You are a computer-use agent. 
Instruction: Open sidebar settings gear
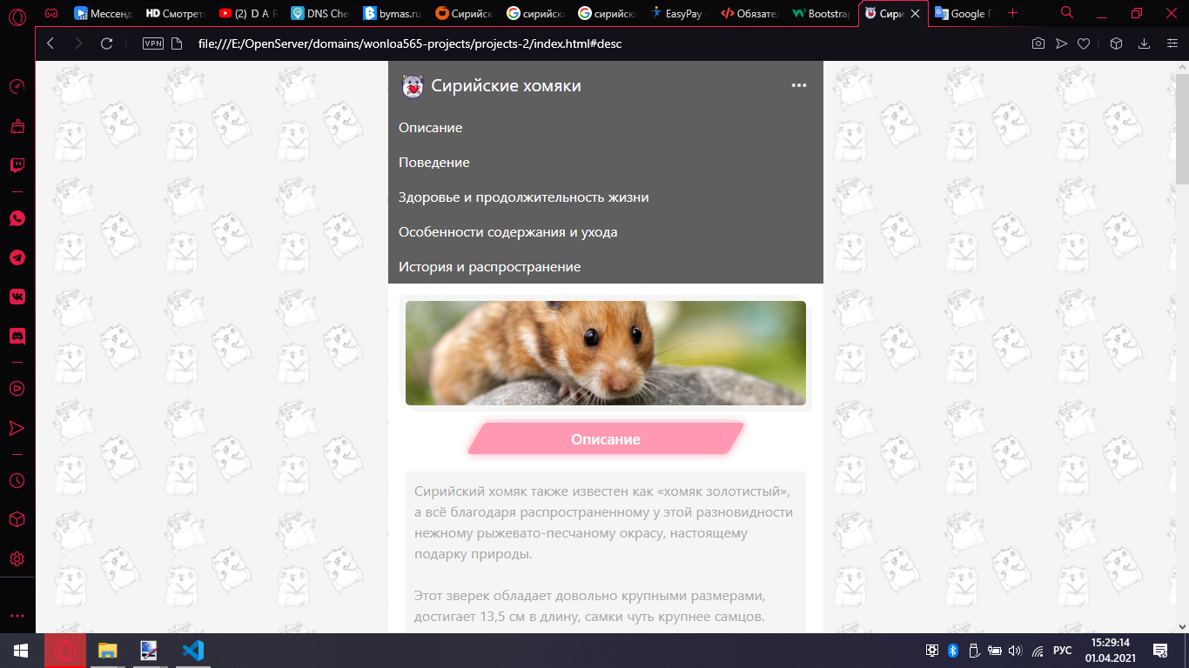(17, 558)
